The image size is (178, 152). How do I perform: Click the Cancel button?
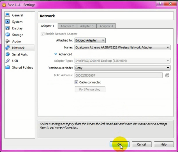point(142,144)
